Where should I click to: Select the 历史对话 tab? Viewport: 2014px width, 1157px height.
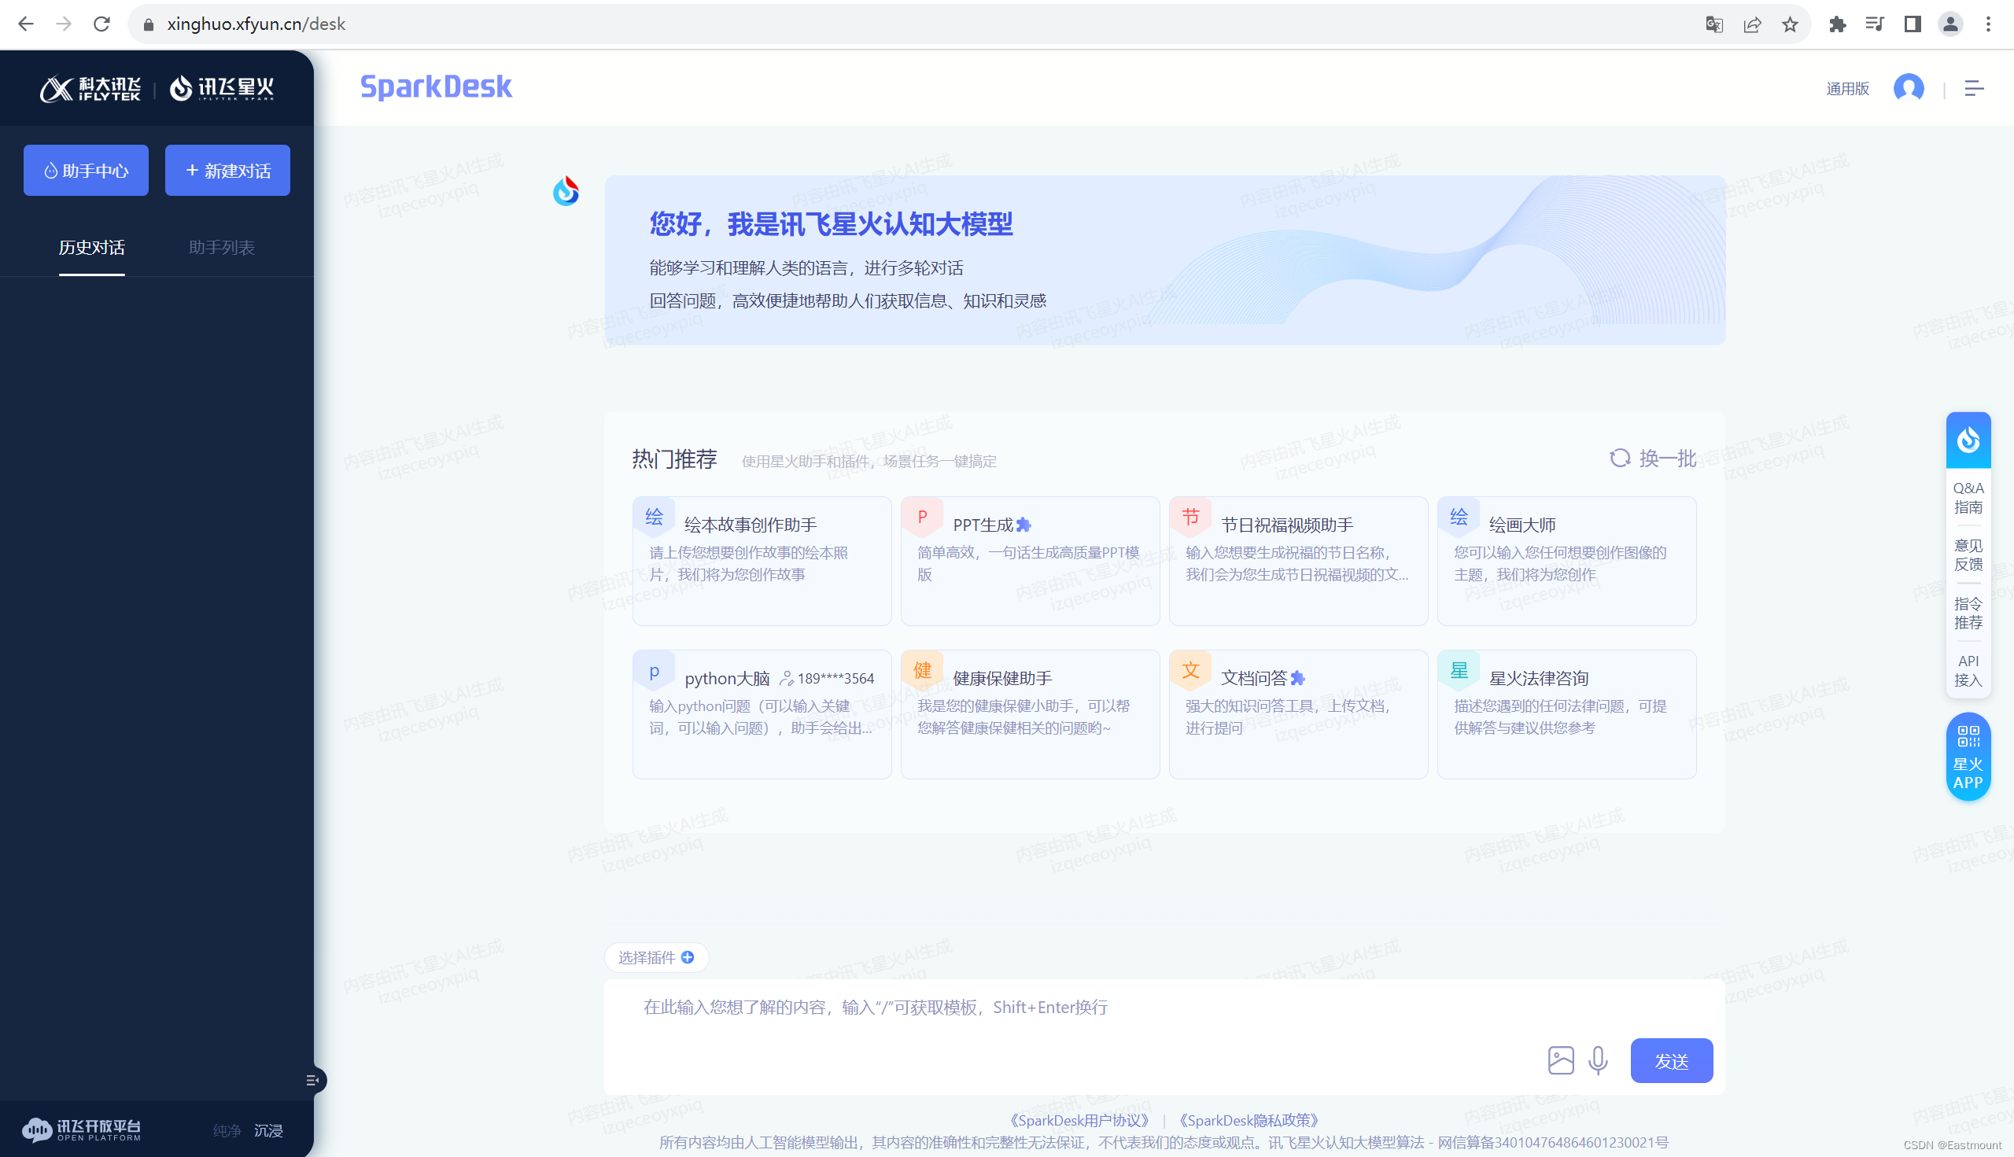coord(91,247)
